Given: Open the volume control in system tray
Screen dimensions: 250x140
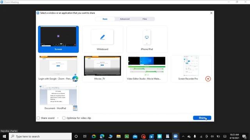Looking at the screenshot, I should [x=212, y=136].
